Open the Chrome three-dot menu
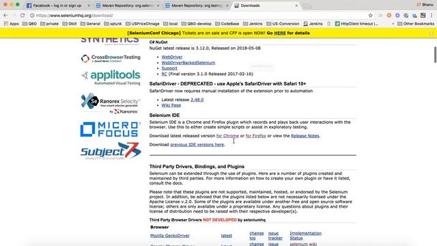This screenshot has height=246, width=437. (x=432, y=15)
